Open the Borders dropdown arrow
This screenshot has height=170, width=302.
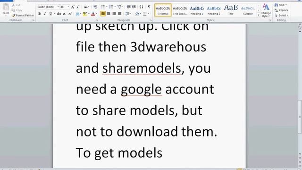(x=148, y=14)
